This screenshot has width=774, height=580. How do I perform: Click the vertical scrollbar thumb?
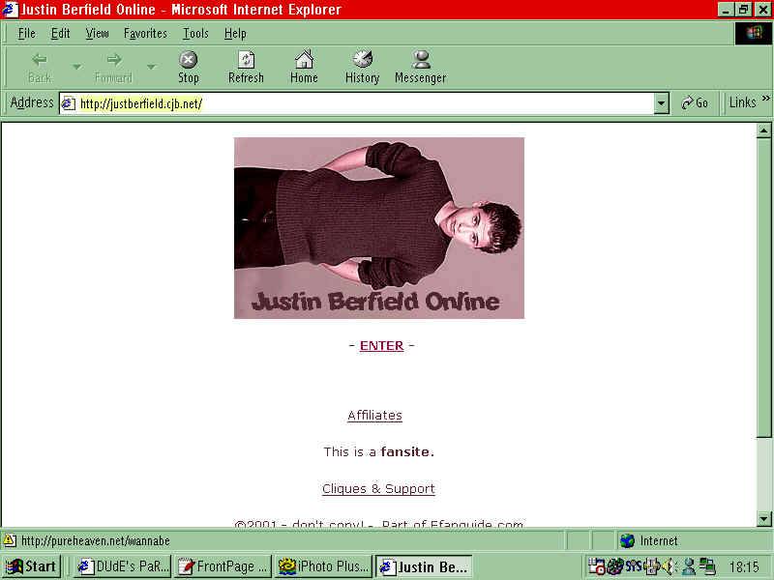(763, 287)
